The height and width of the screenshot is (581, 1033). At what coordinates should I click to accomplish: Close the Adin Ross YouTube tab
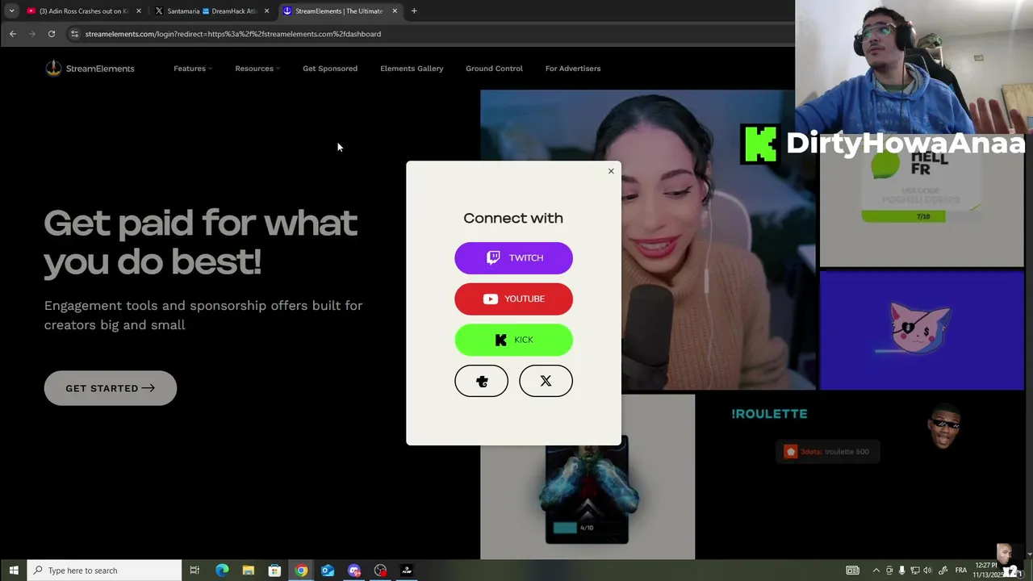click(139, 11)
